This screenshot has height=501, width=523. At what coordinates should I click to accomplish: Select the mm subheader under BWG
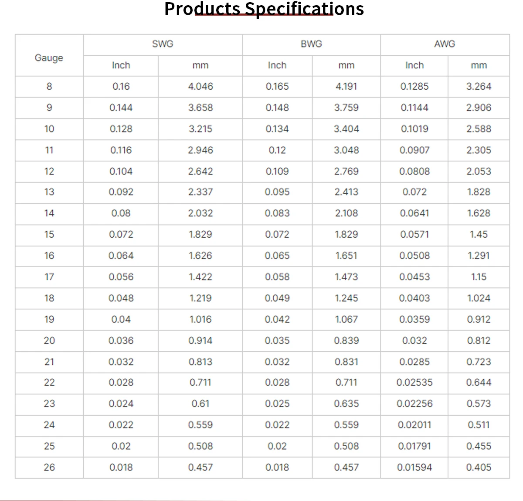[x=346, y=65]
